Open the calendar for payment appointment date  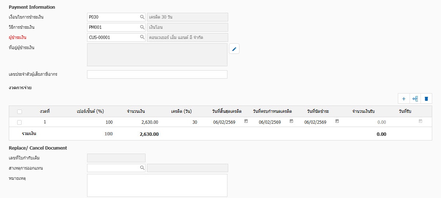pos(337,121)
